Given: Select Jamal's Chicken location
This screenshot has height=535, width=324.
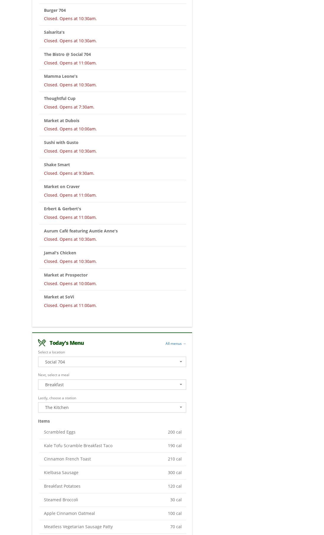Looking at the screenshot, I should 60,253.
